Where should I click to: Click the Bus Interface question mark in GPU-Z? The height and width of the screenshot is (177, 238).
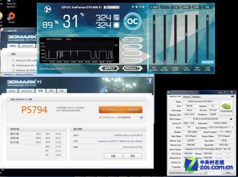(232, 127)
